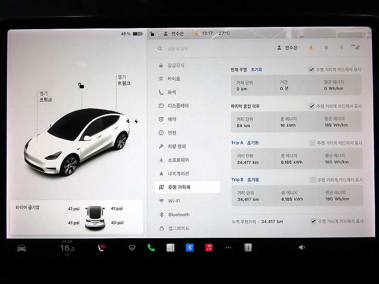
Task: Tap the status bar unlock icon
Action: (152, 34)
